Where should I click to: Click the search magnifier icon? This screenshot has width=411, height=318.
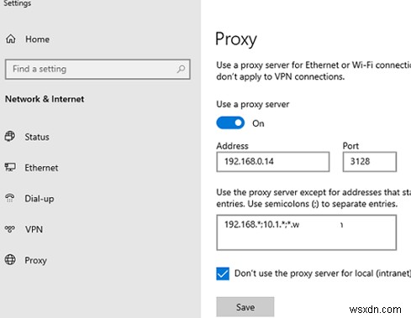click(181, 69)
